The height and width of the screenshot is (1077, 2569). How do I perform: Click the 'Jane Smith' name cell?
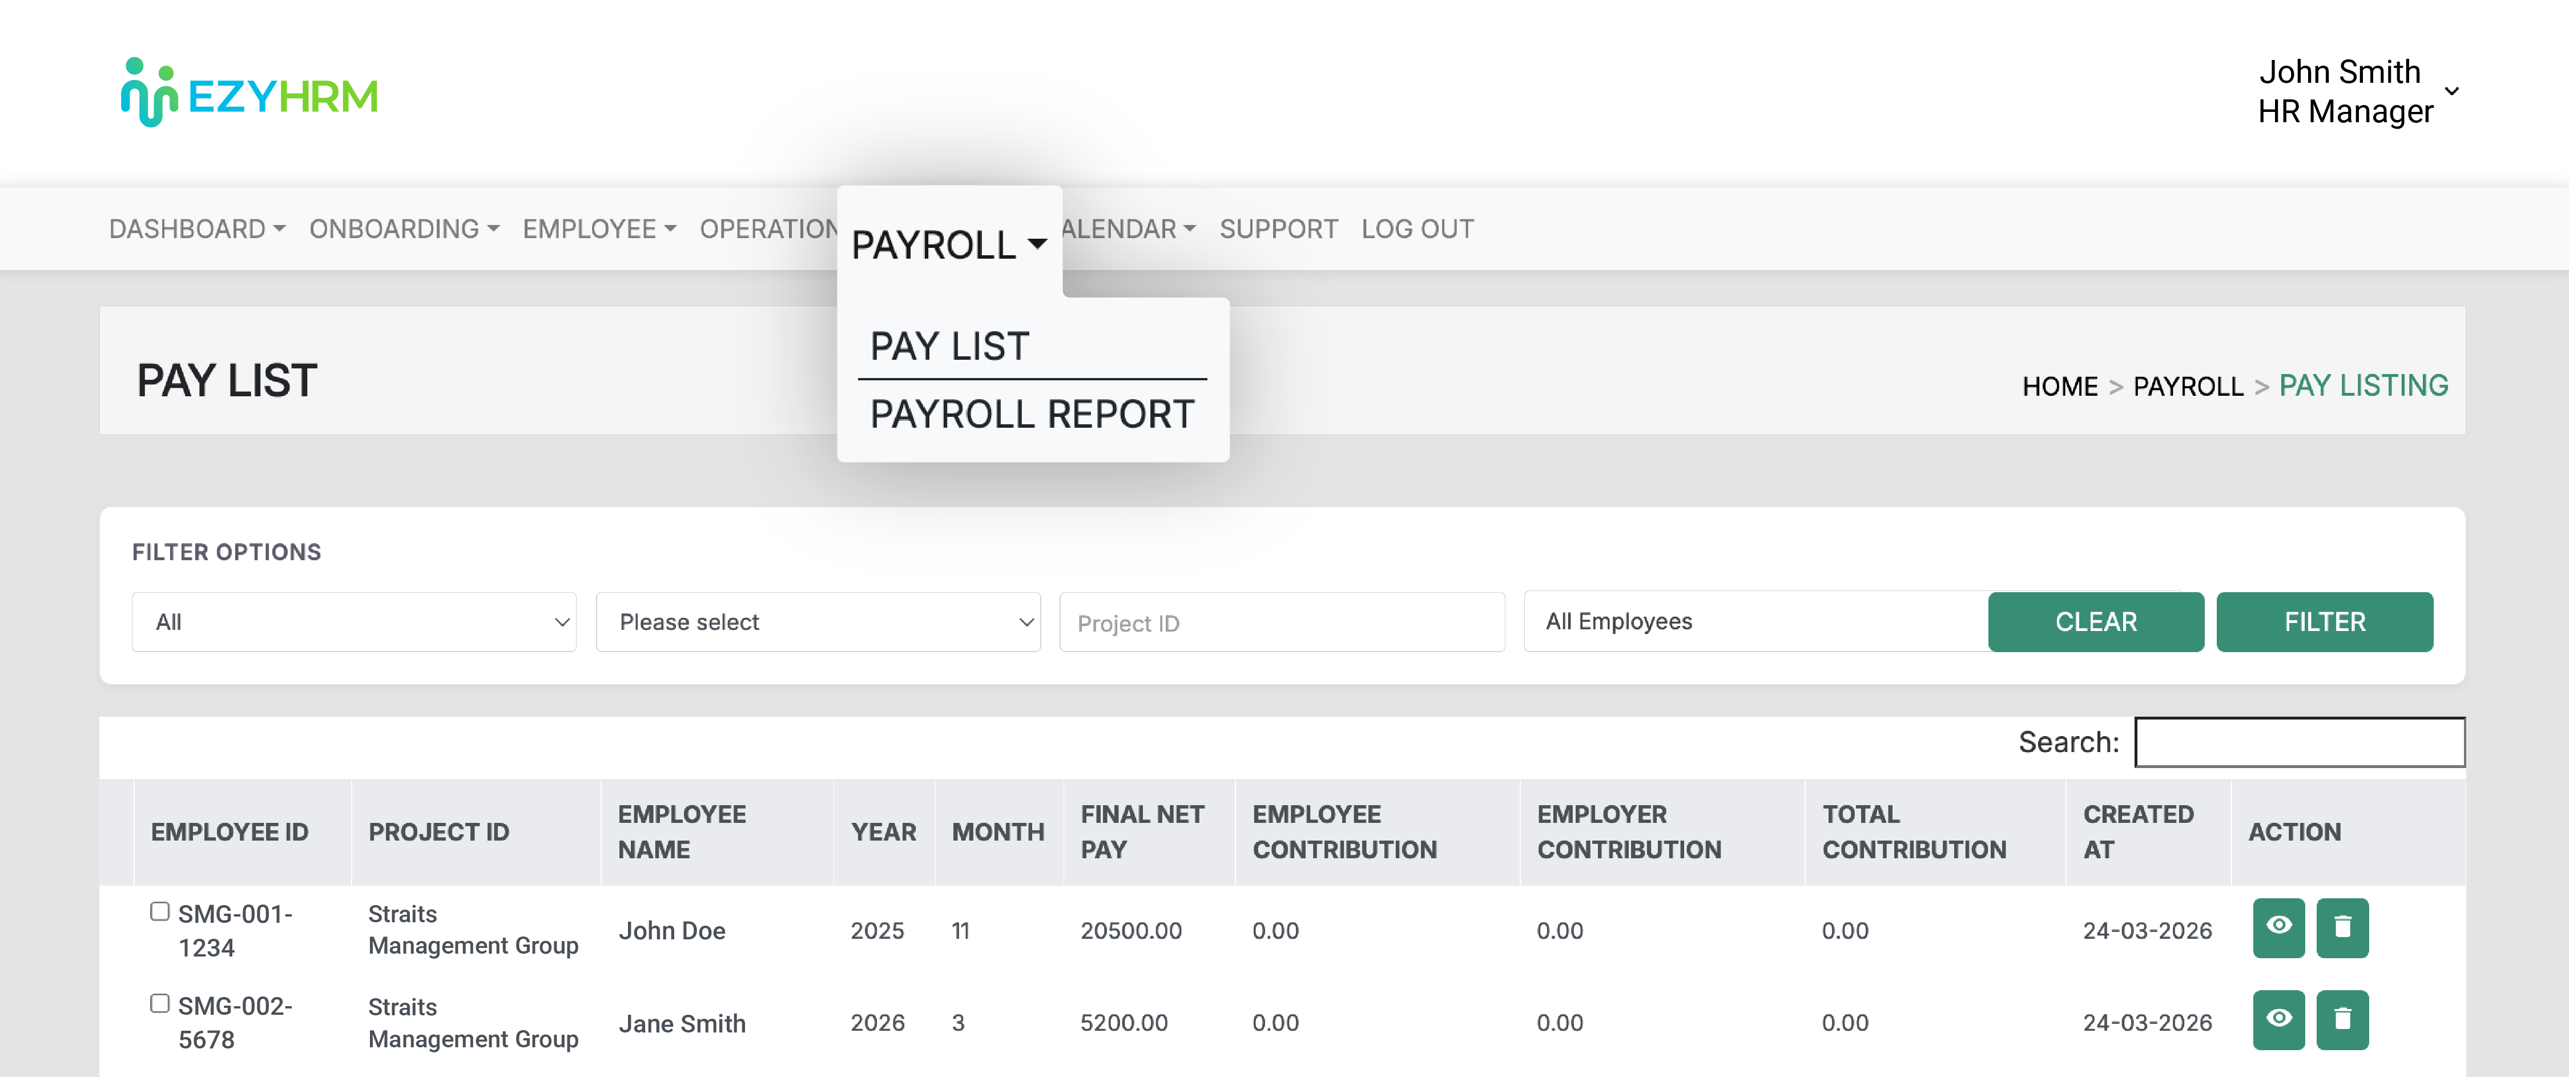(x=681, y=1023)
